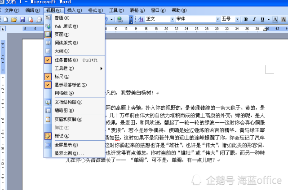Click right indent marker on ruler
Viewport: 288px width, 190px height.
tap(265, 29)
